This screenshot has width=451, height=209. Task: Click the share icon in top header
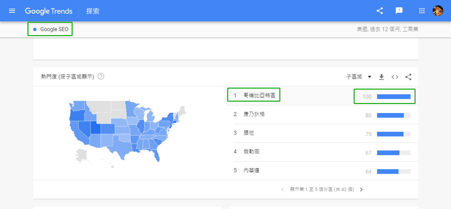[x=380, y=11]
